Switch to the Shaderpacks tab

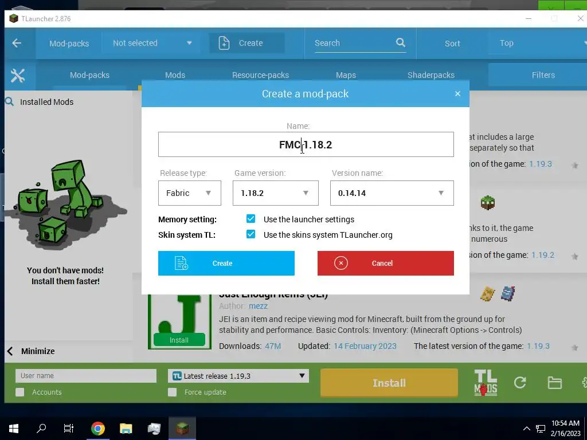click(x=431, y=75)
